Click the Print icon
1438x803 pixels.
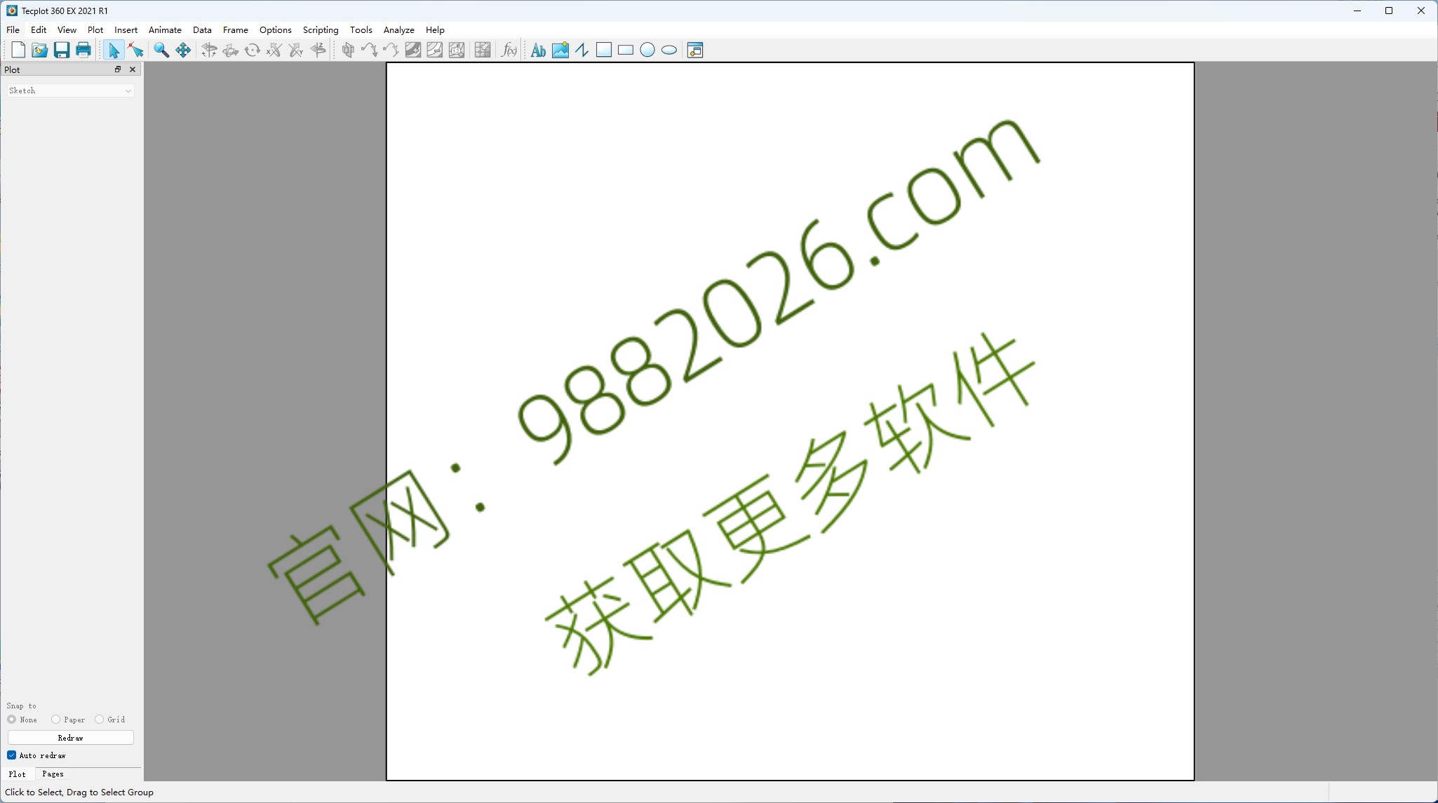(x=83, y=50)
